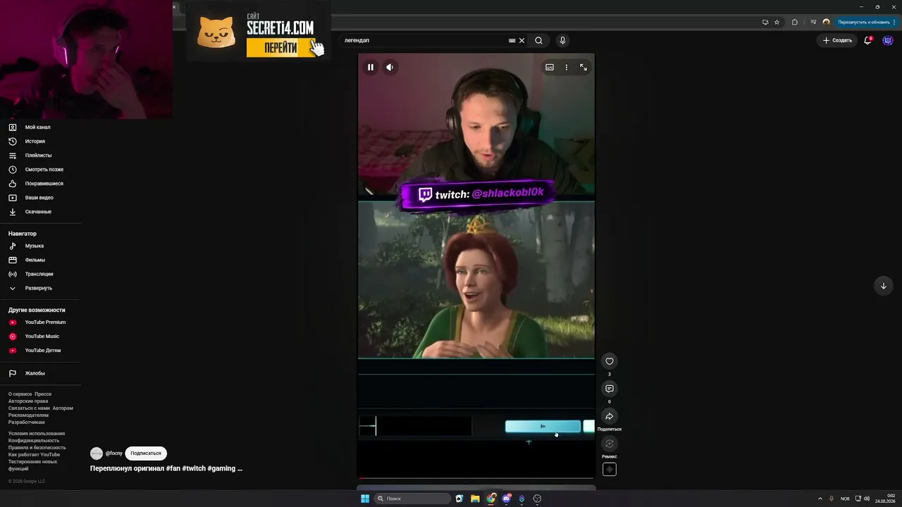Show hidden system tray icons

click(820, 499)
